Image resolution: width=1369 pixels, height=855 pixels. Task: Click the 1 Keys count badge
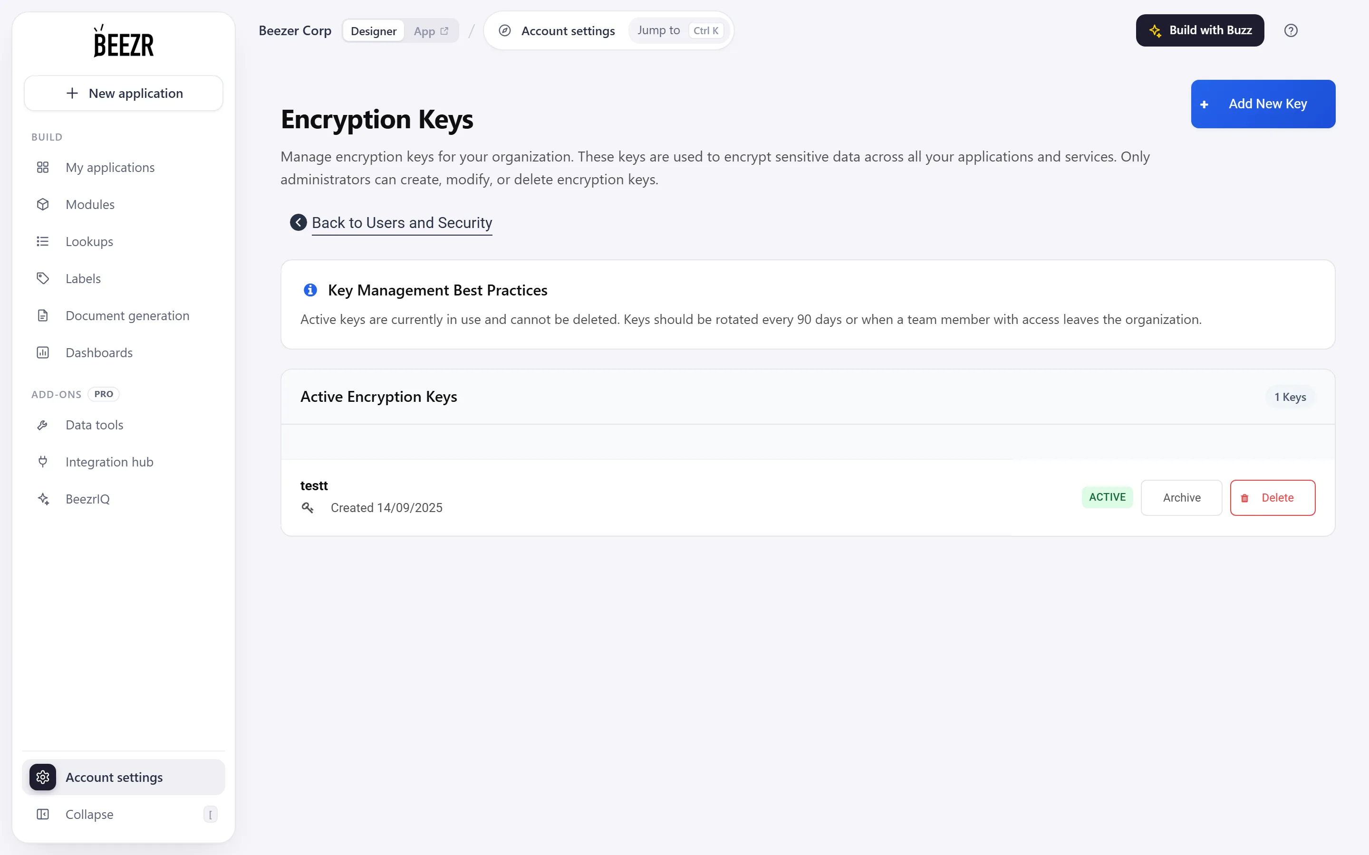1290,397
